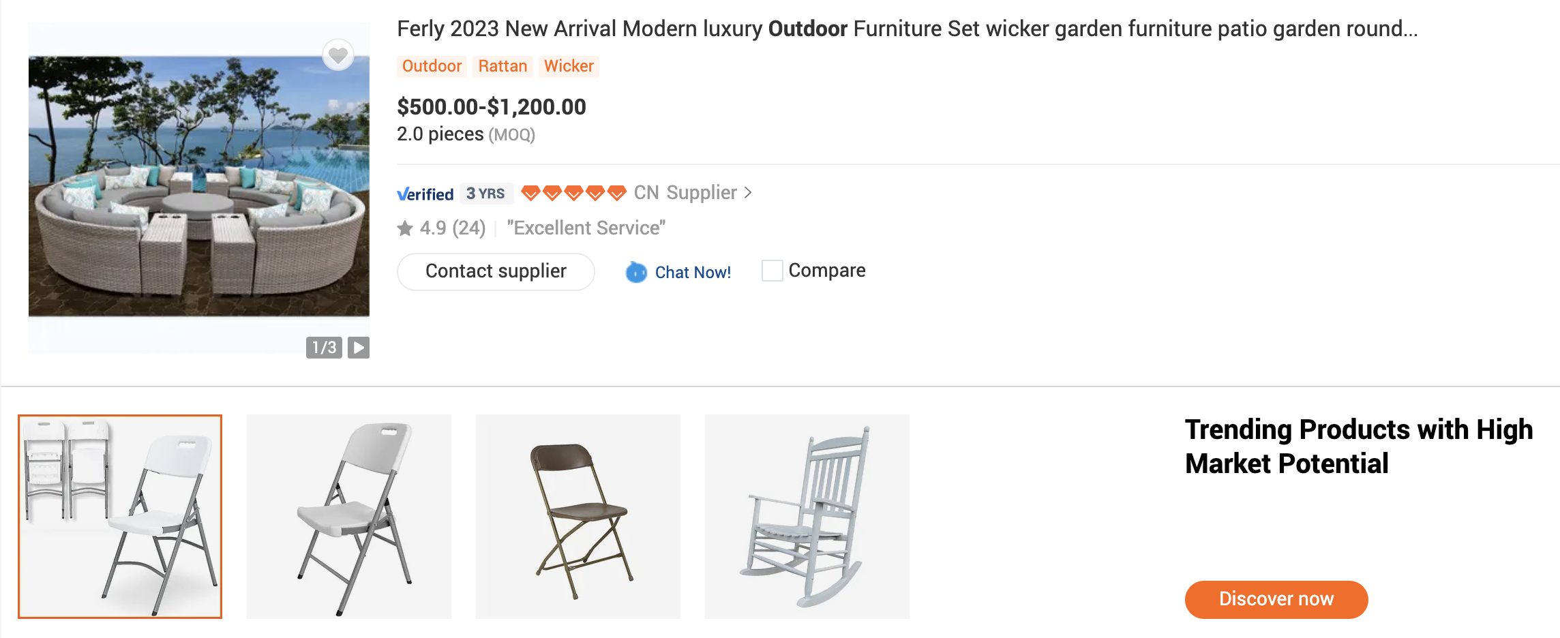Open the 4.9 (24) reviews link
Viewport: 1560px width, 638px height.
point(453,228)
